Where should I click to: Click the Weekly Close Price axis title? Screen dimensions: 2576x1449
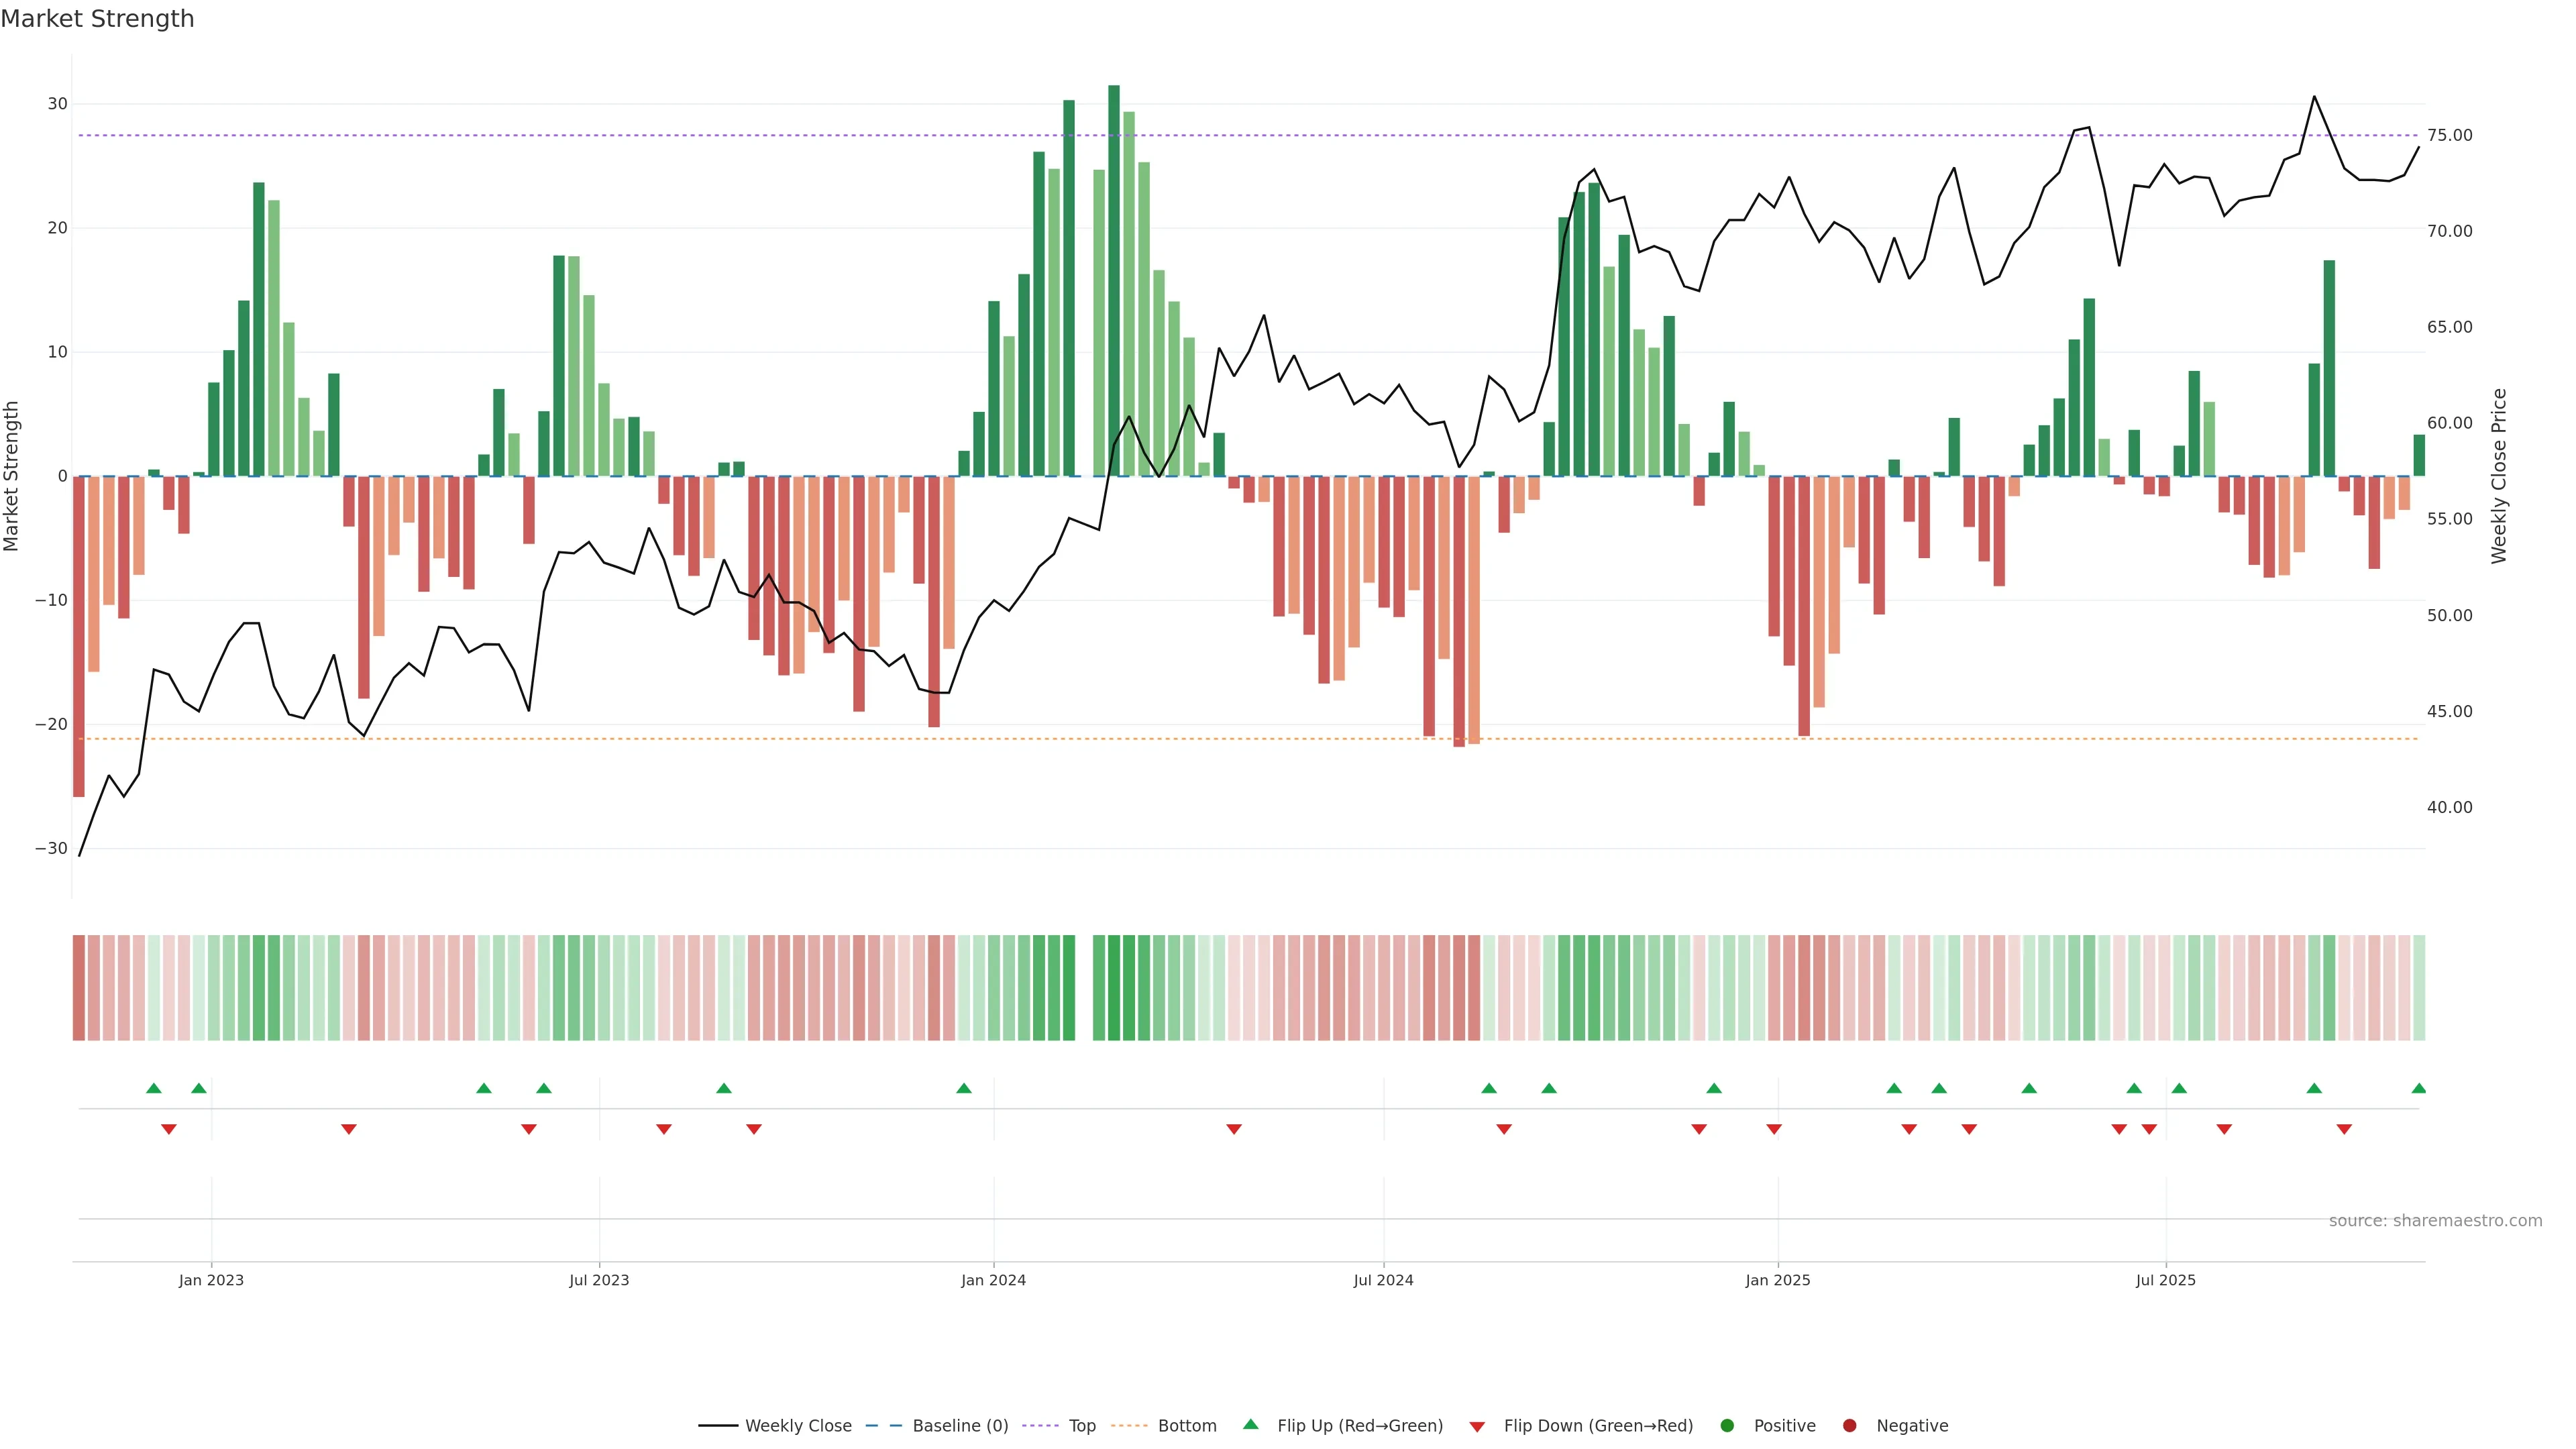point(2498,476)
